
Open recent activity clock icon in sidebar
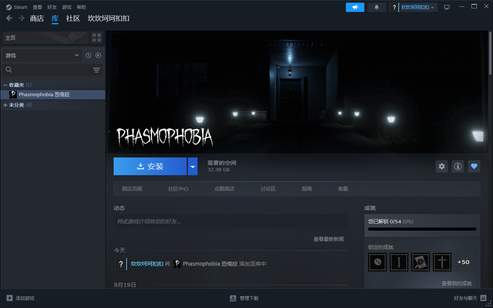[x=88, y=55]
